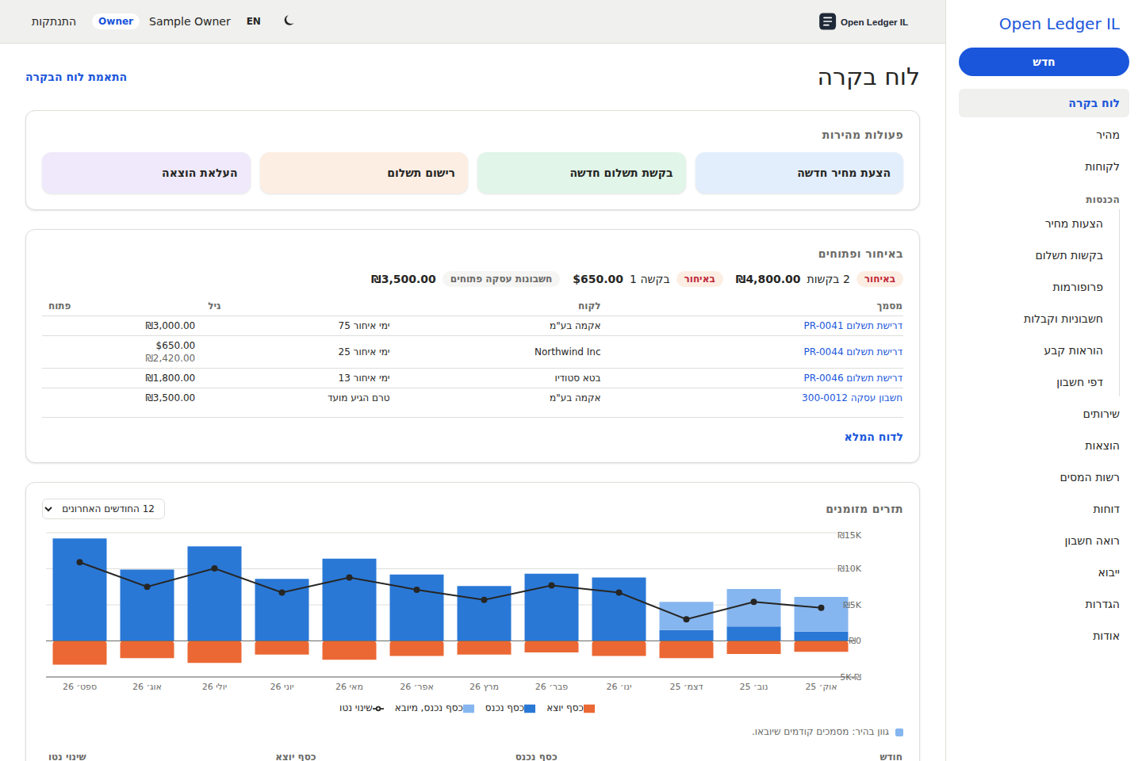Image resolution: width=1142 pixels, height=761 pixels.
Task: Switch language to EN
Action: point(254,21)
